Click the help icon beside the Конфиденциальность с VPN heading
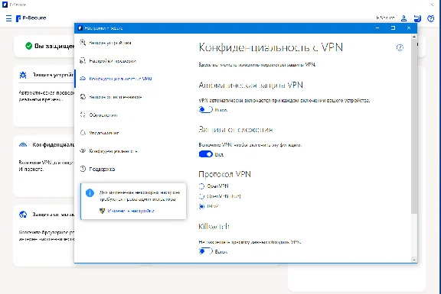This screenshot has width=441, height=294. (400, 47)
